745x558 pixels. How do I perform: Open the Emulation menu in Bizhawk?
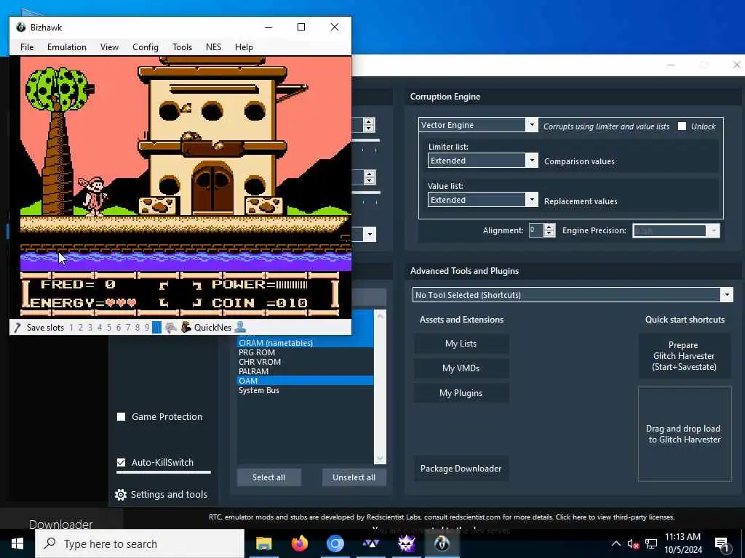[x=66, y=47]
